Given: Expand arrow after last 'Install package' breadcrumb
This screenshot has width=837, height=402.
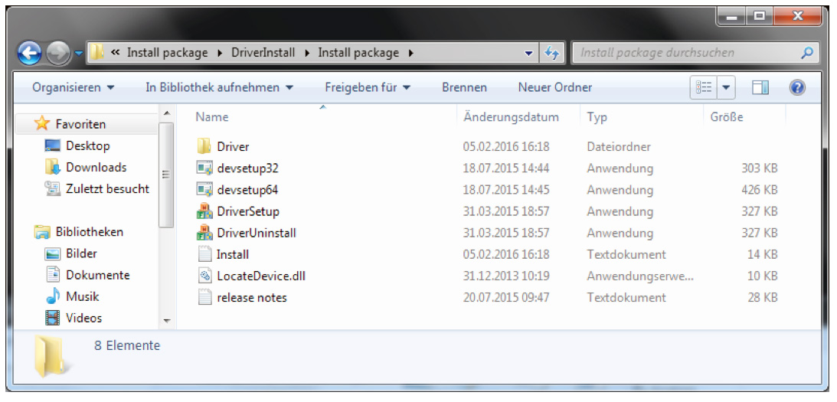Looking at the screenshot, I should 410,53.
